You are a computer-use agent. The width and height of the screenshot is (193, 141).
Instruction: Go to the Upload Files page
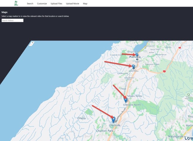pos(56,4)
